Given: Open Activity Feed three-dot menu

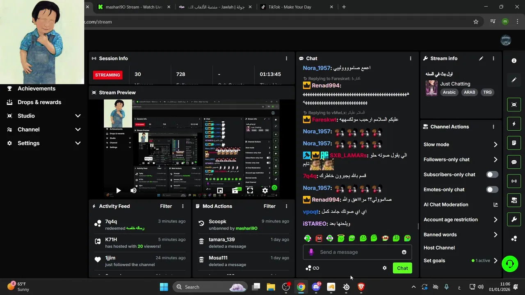Looking at the screenshot, I should 183,206.
